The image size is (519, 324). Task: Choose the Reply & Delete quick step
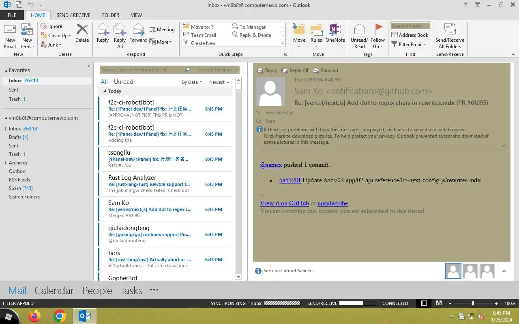click(251, 35)
